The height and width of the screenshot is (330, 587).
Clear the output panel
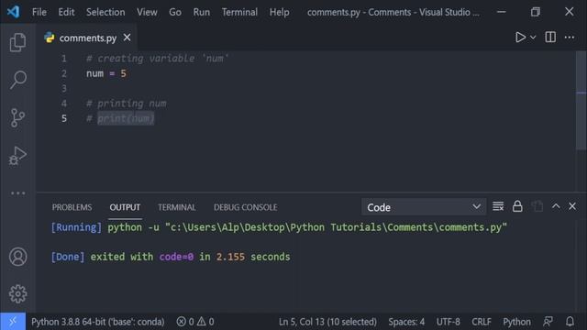pyautogui.click(x=498, y=206)
